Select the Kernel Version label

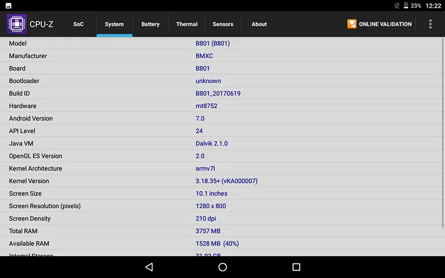pos(29,181)
